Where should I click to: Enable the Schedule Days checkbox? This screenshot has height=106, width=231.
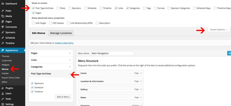click(x=194, y=8)
